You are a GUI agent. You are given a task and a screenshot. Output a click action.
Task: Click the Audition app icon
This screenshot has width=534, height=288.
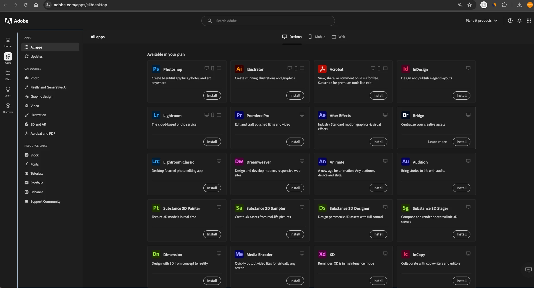pos(405,162)
